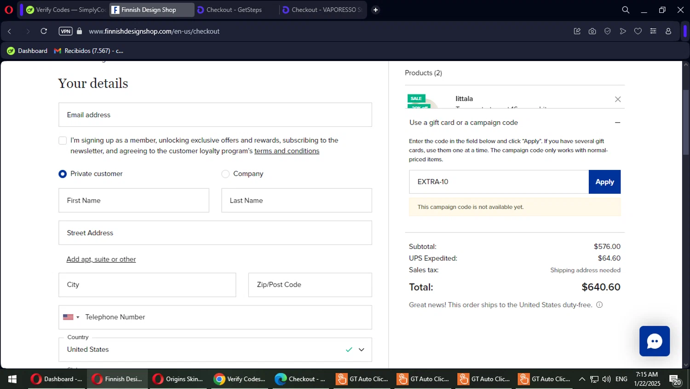
Task: Bookmark page with the heart icon
Action: 638,31
